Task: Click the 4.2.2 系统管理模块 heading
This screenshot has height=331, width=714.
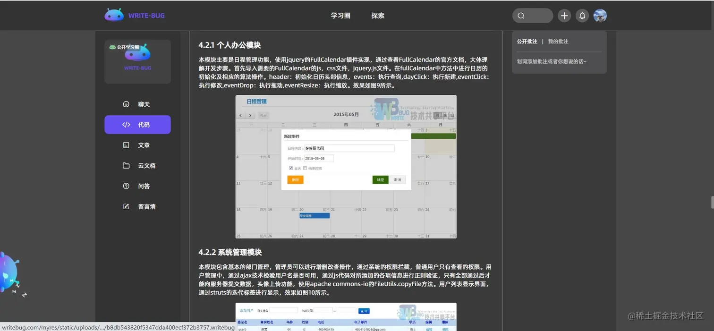Action: coord(230,252)
